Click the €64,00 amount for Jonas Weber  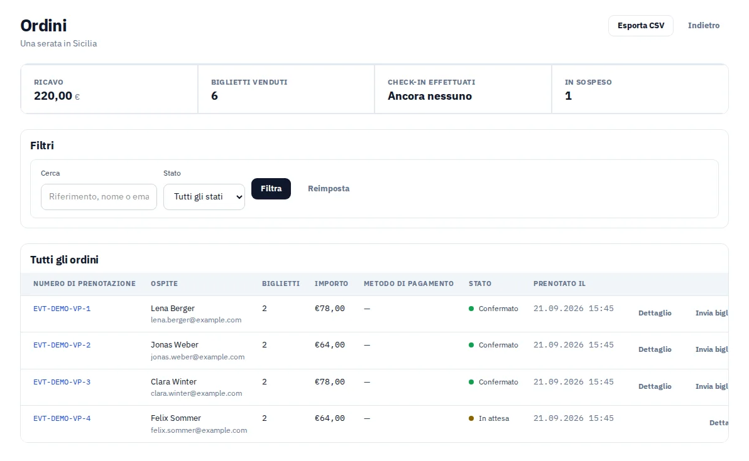[x=330, y=345]
